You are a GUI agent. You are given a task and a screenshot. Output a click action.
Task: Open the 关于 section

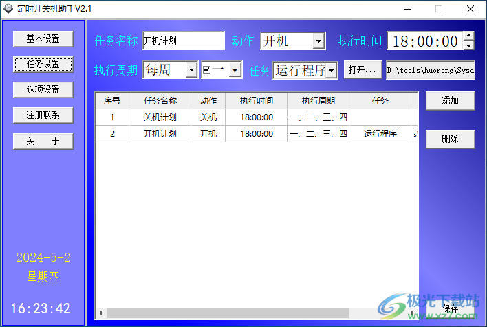(x=43, y=141)
